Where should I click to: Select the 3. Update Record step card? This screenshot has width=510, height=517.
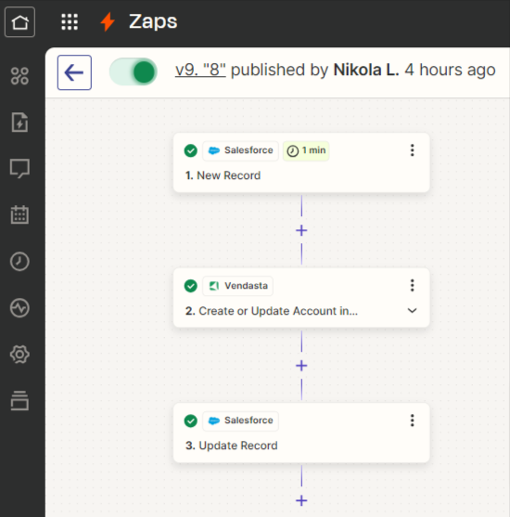[x=301, y=433]
